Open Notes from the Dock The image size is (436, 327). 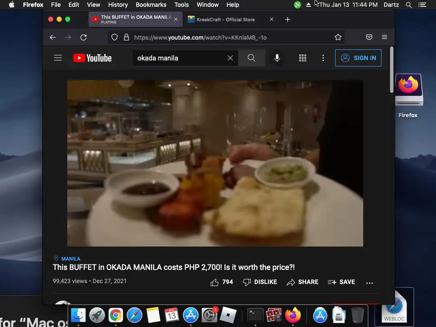coord(153,315)
